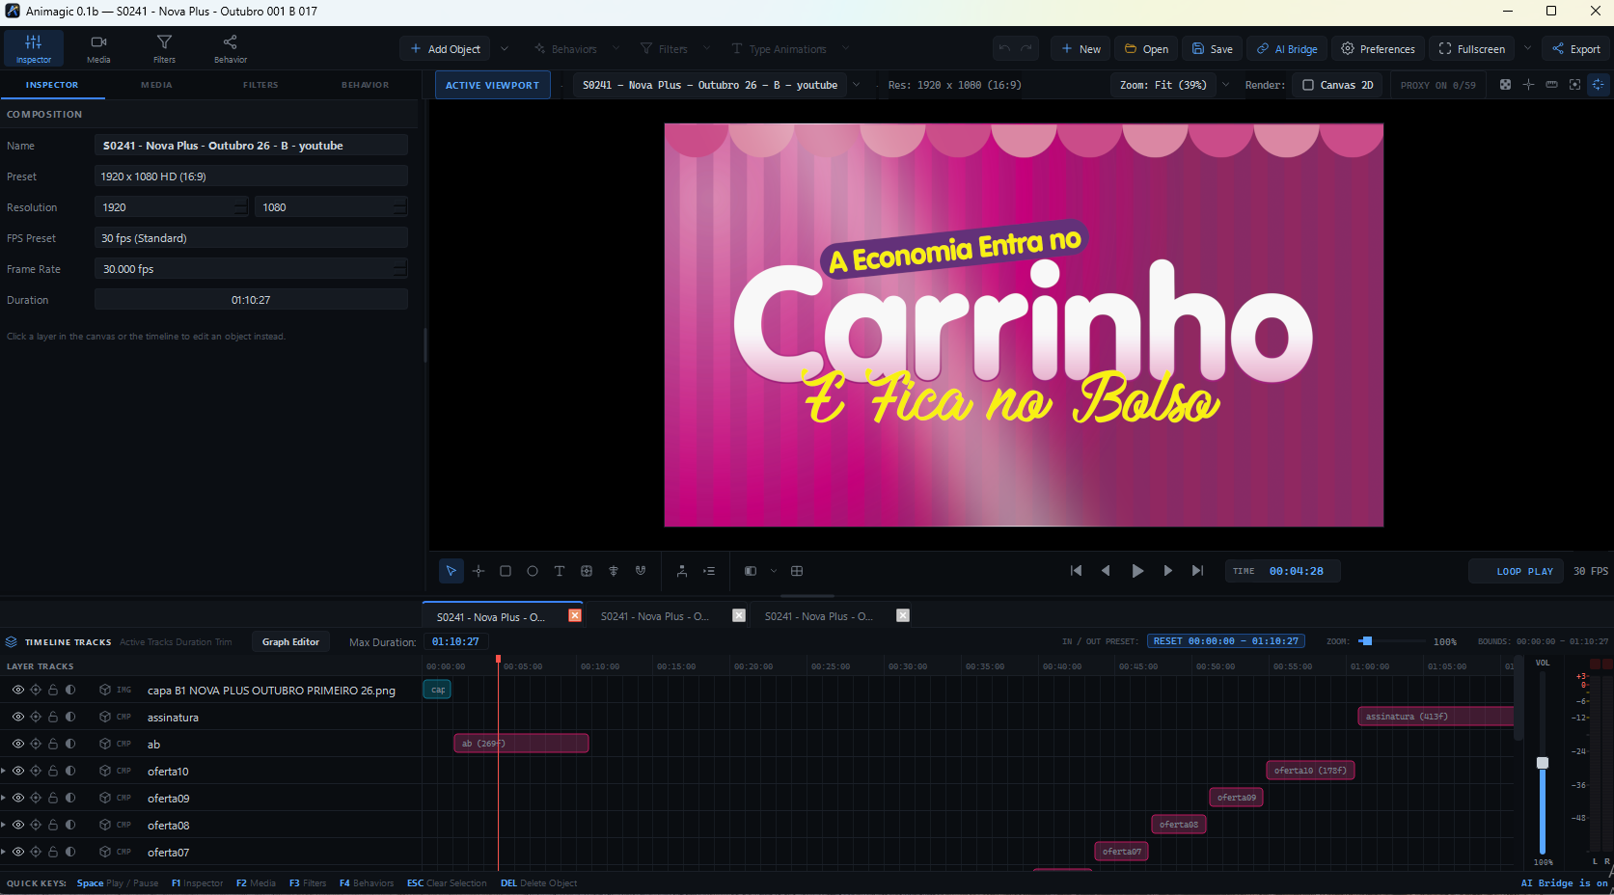
Task: Adjust the volume slider handle
Action: [x=1543, y=763]
